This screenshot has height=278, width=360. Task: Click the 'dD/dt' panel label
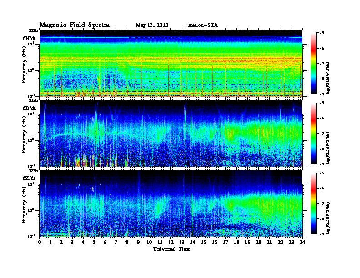29,108
